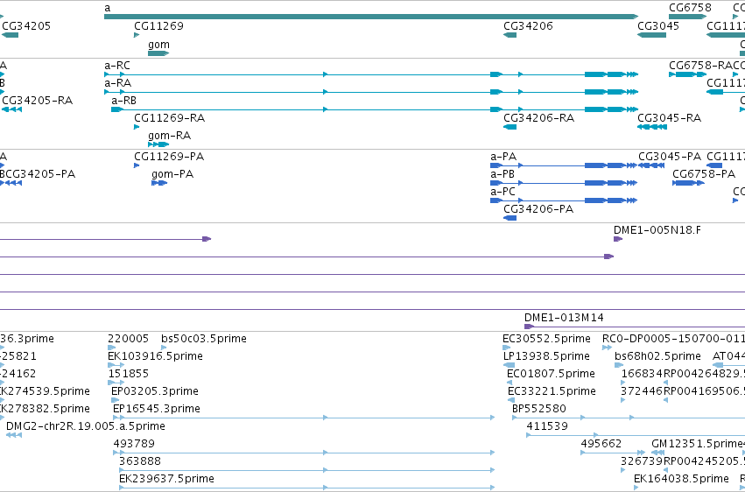Click the CG34206-PA protein label
The image size is (745, 492).
(538, 209)
